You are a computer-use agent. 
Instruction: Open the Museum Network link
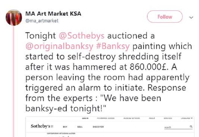click(132, 118)
